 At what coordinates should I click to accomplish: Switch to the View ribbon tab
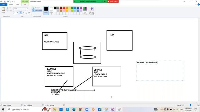pos(18,4)
